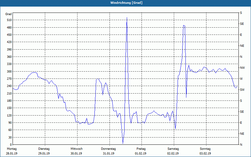The height and width of the screenshot is (157, 251).
Task: Click the S compass label at the 180 gridline
Action: click(241, 101)
